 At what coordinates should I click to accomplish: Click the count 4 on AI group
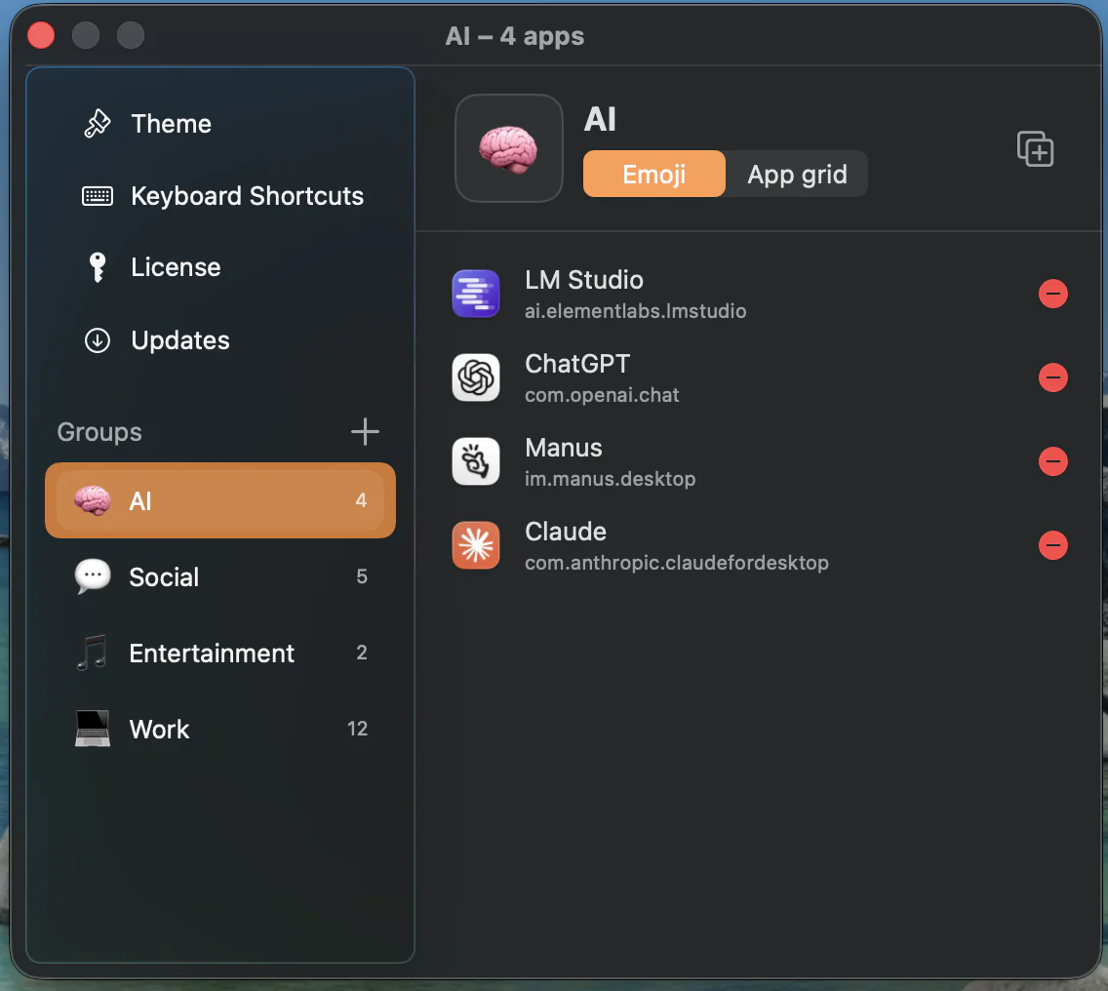click(x=361, y=500)
